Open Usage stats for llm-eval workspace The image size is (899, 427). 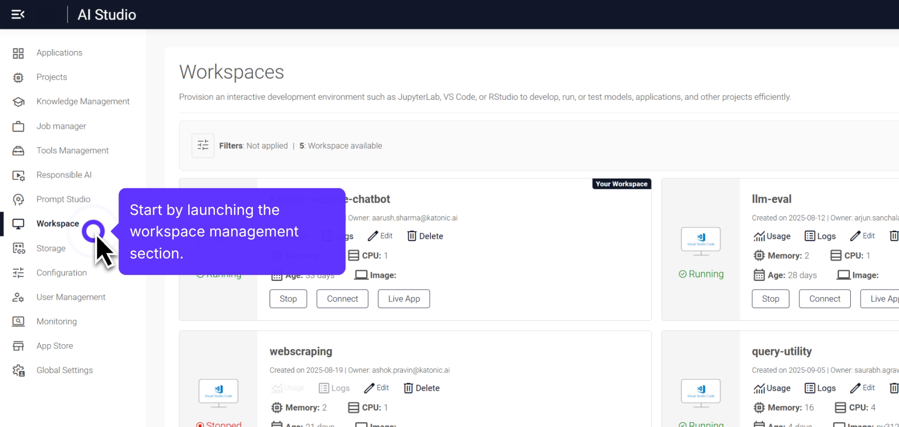click(772, 236)
